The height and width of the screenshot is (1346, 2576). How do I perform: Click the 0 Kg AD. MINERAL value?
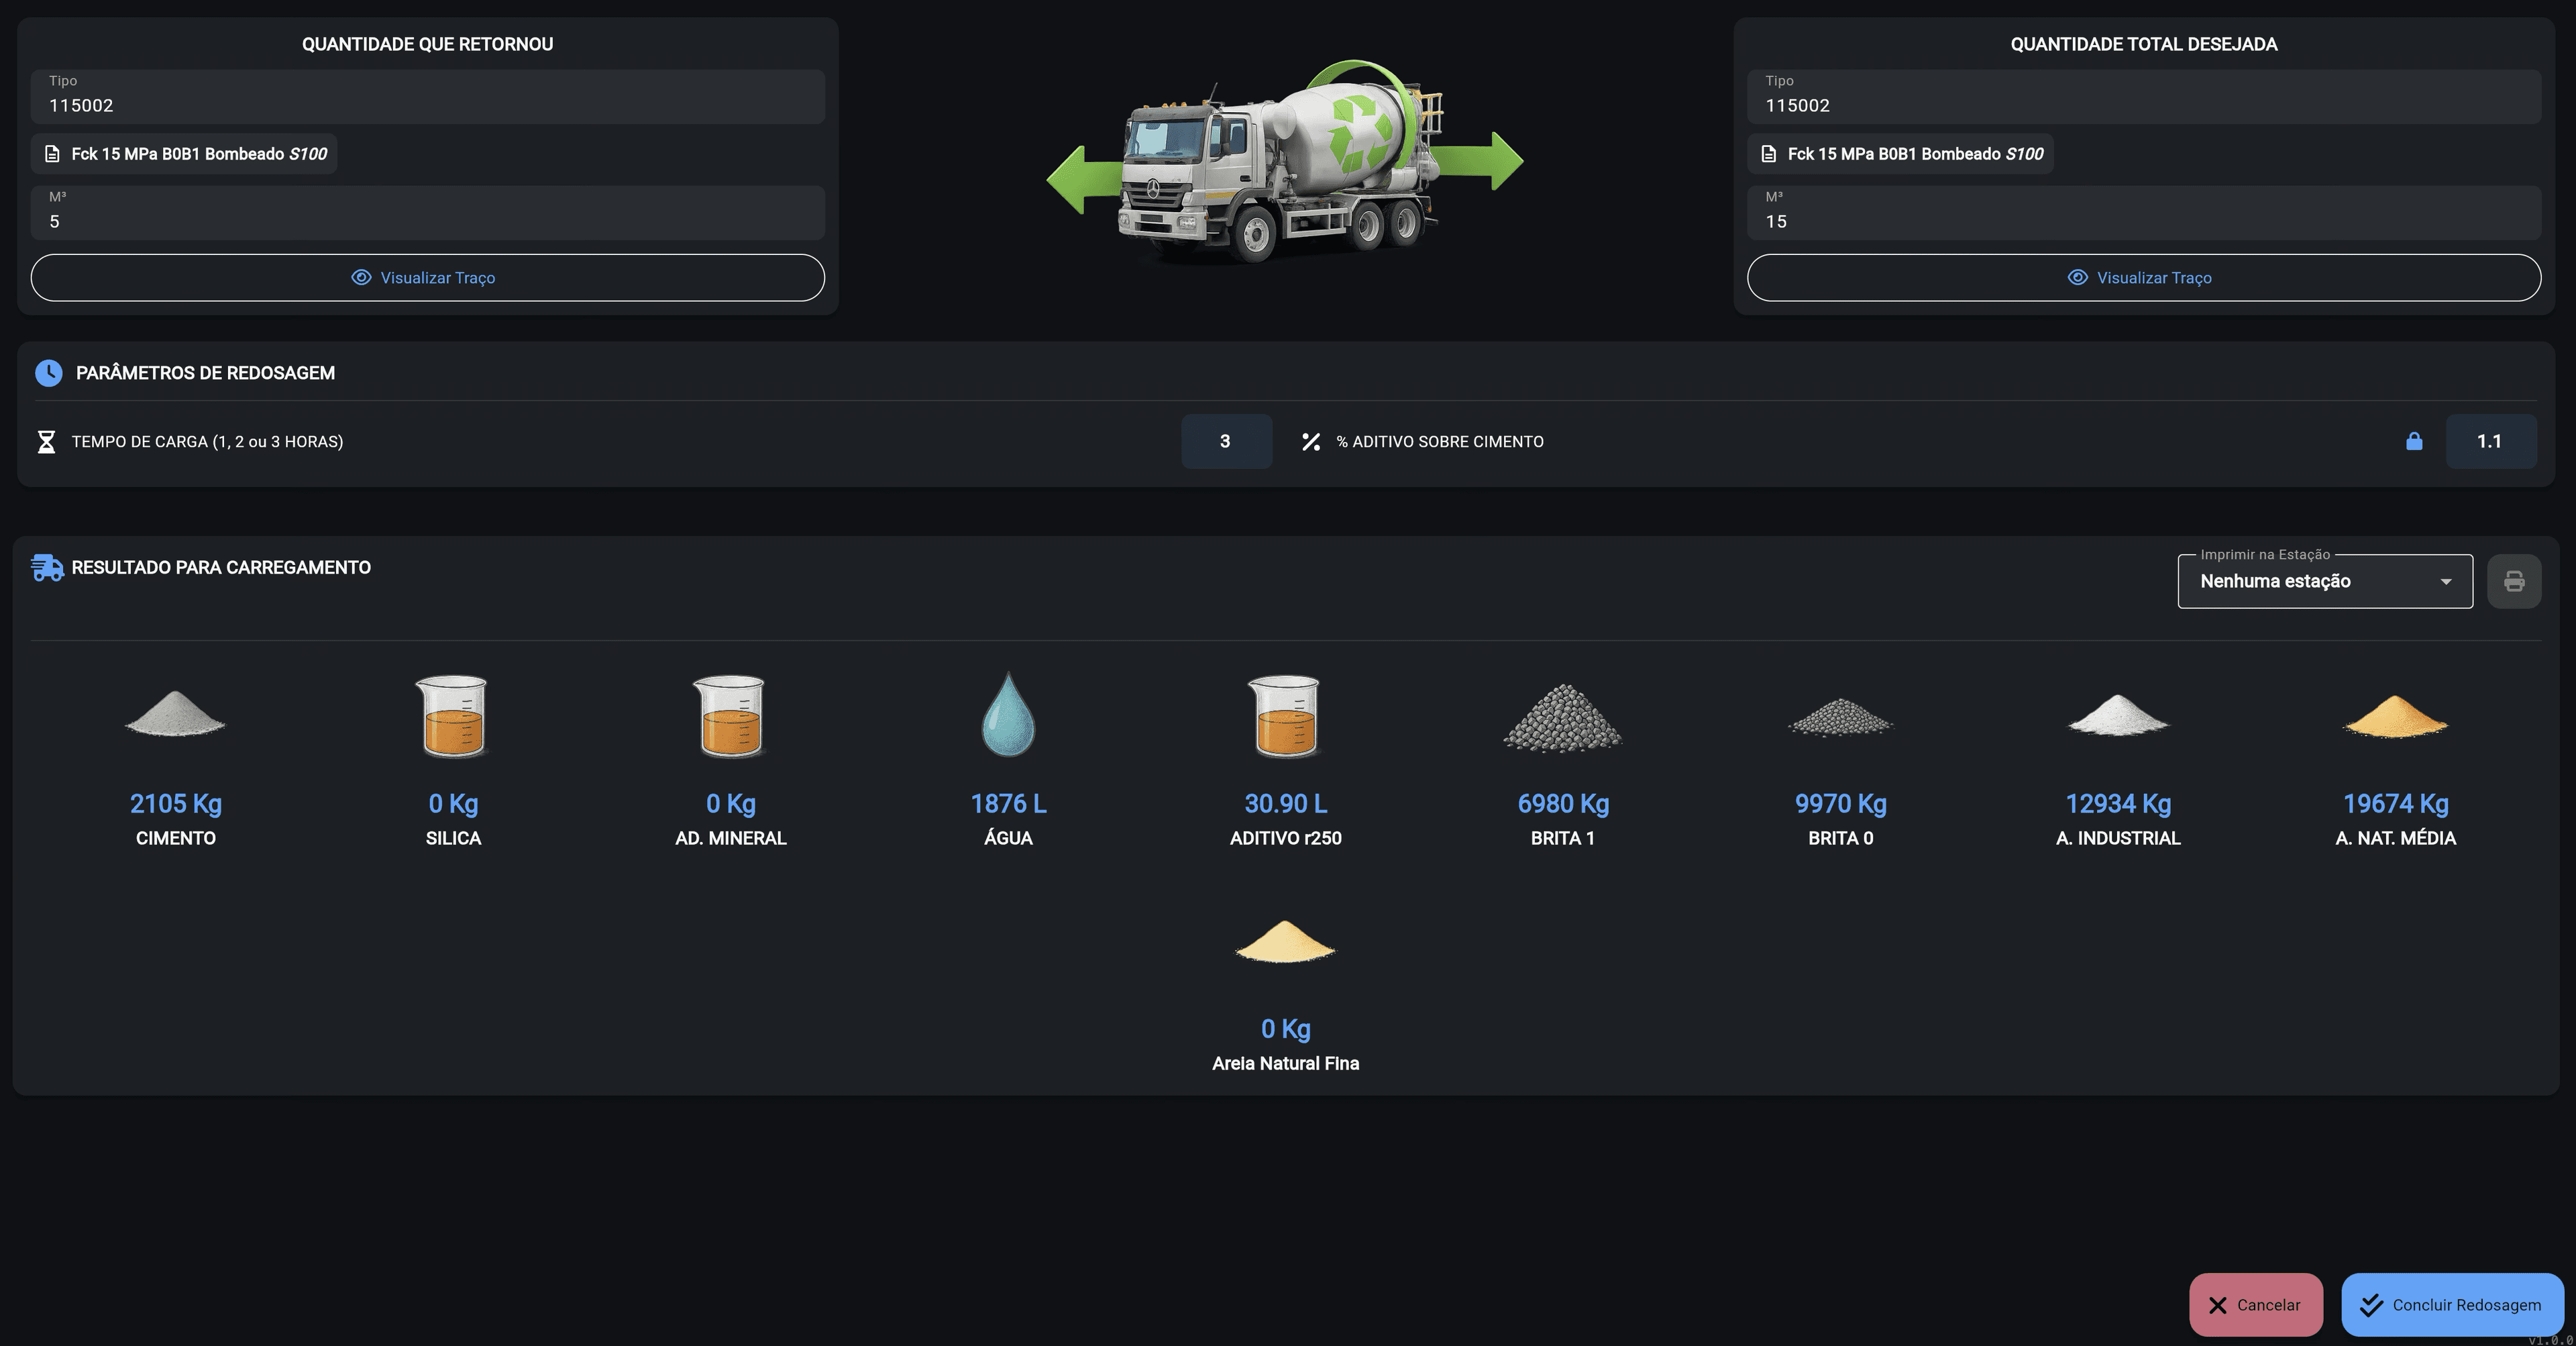click(730, 803)
